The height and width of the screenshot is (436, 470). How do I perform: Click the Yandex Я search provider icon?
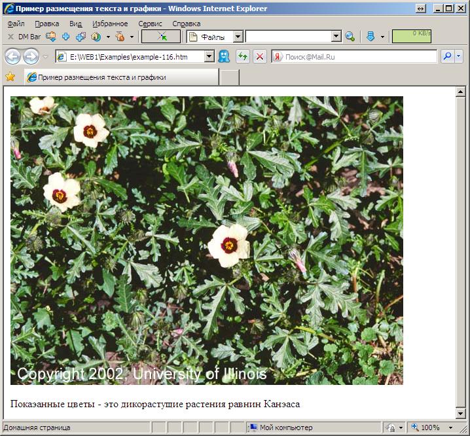(278, 57)
